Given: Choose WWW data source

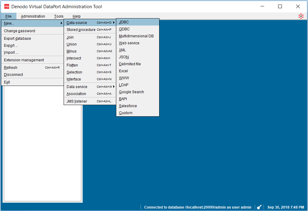Looking at the screenshot, I should click(138, 78).
